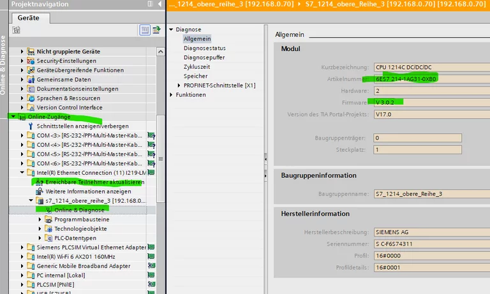Open Speicher page
Viewport: 490px width, 294px height.
click(x=196, y=77)
